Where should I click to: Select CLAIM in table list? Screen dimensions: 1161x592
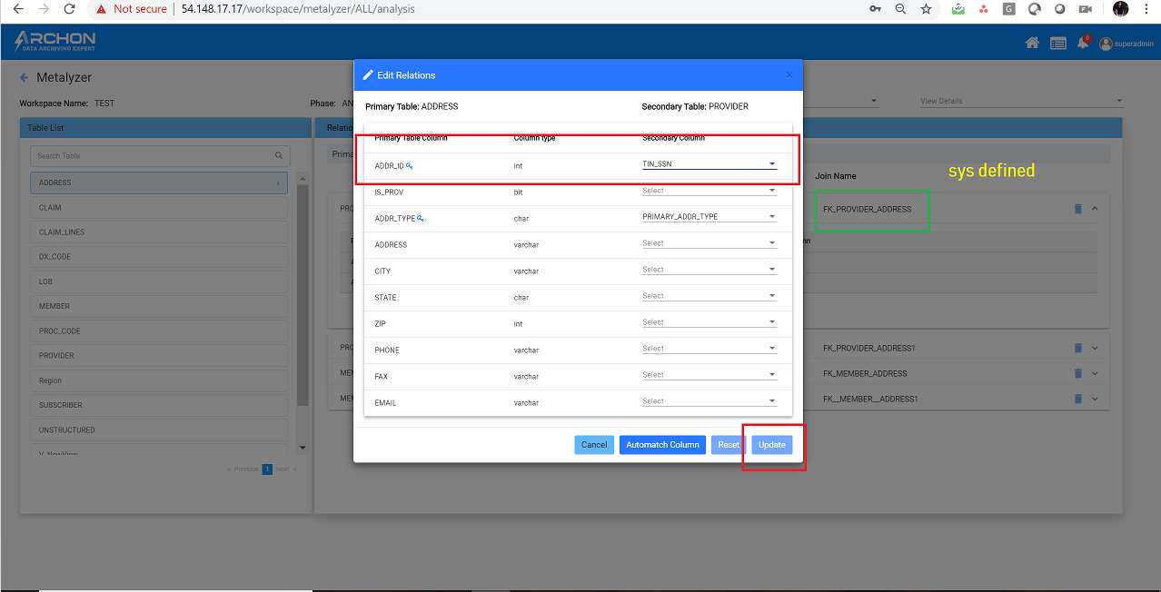[x=159, y=207]
